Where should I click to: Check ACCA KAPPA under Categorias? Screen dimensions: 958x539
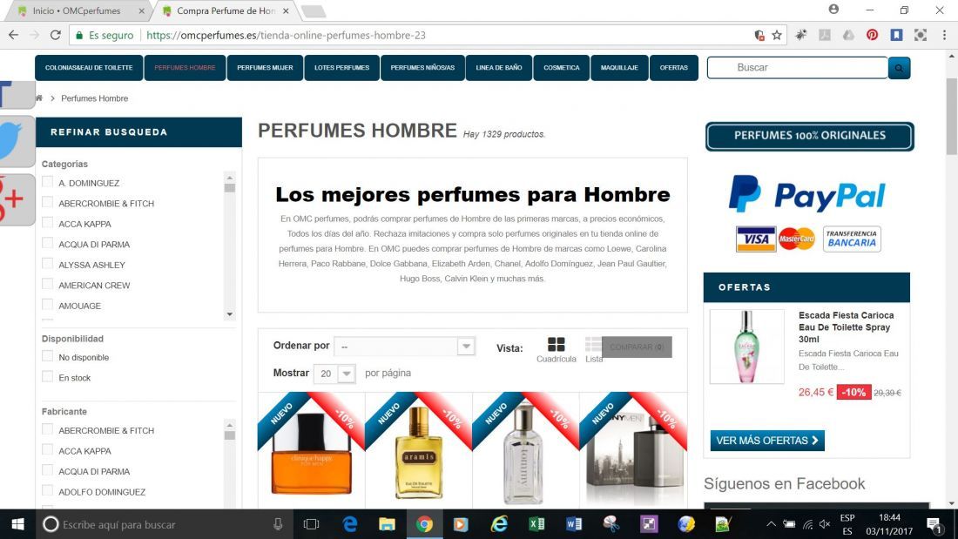[x=47, y=223]
